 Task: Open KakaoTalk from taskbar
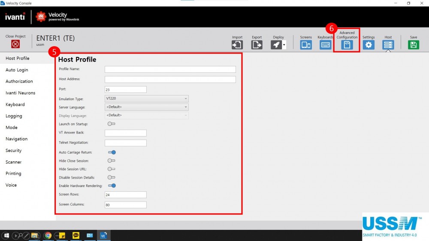pos(76,235)
